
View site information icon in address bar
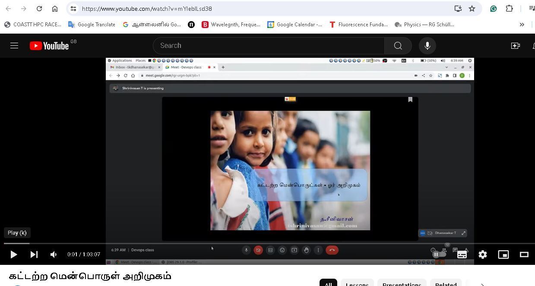[x=73, y=9]
